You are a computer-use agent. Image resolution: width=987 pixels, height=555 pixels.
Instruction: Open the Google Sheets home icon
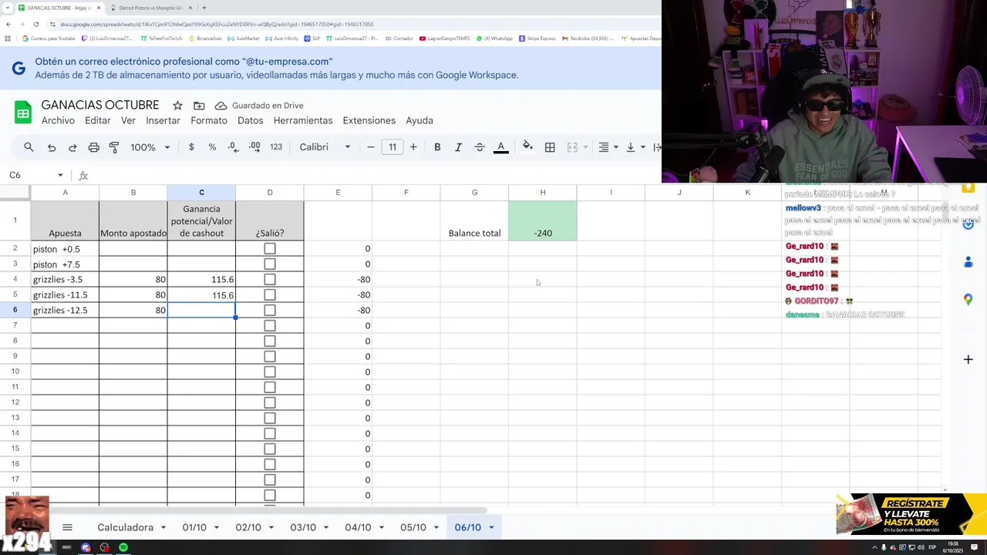[23, 113]
